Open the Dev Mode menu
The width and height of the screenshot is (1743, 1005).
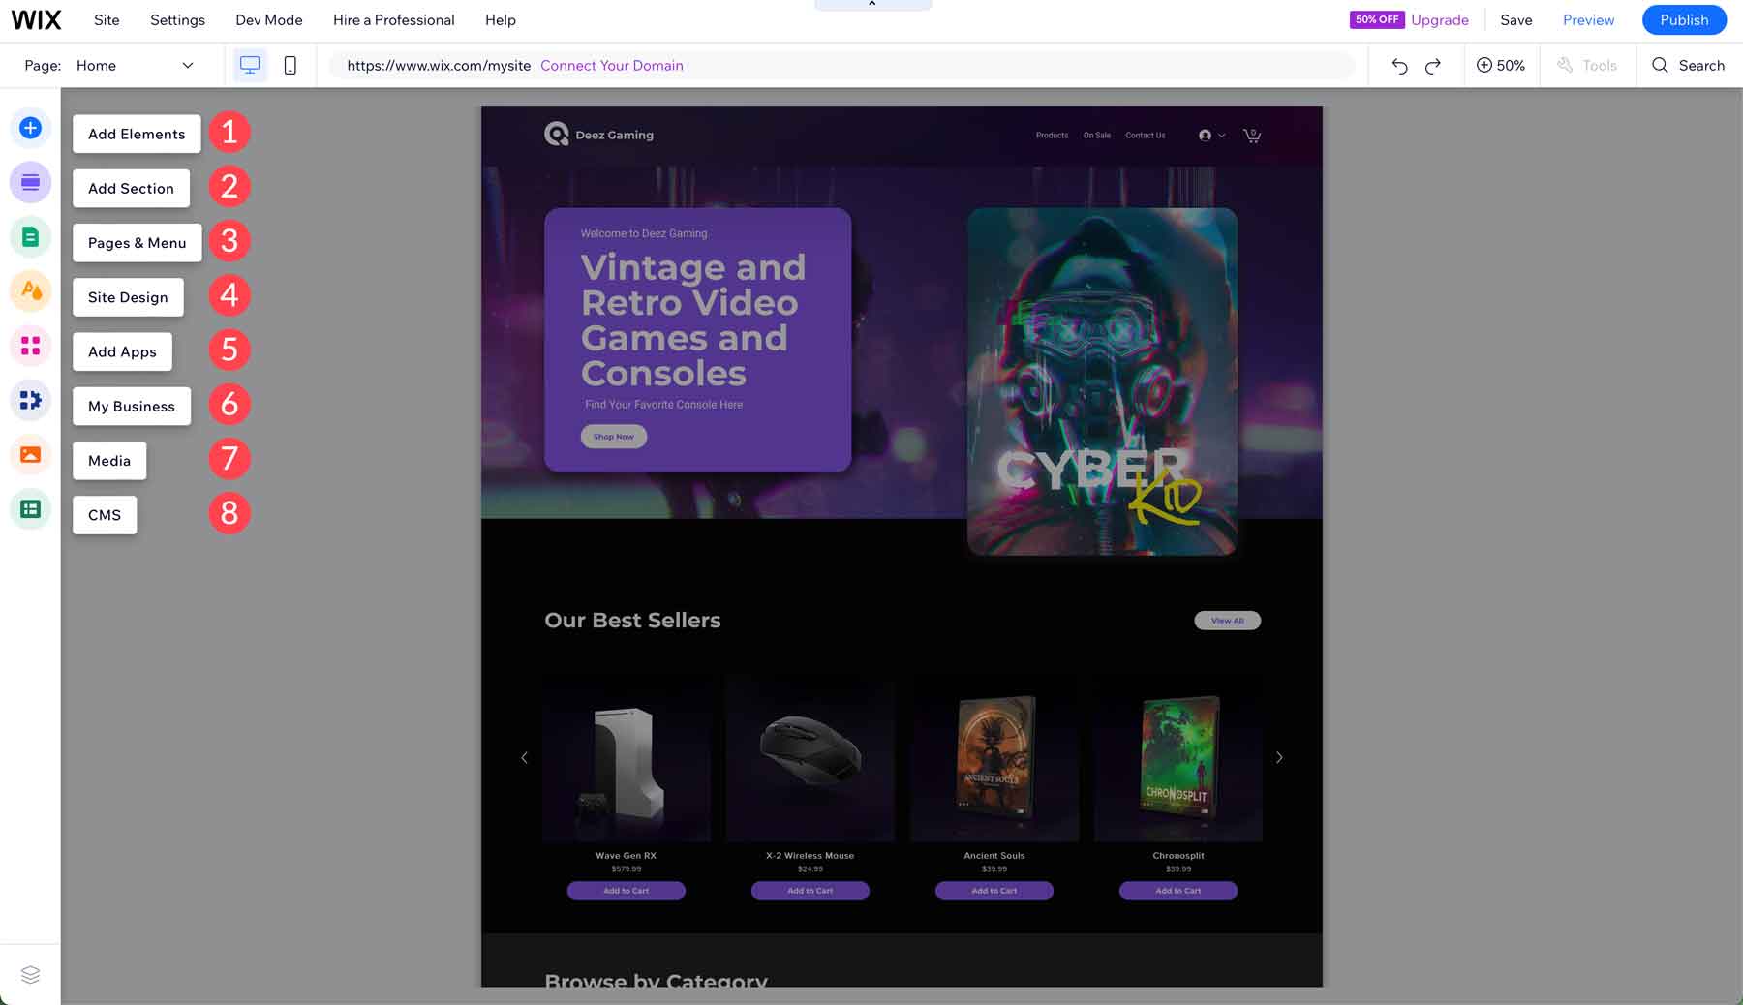click(x=268, y=19)
